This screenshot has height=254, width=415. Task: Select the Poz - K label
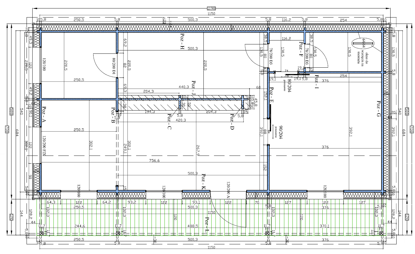pyautogui.click(x=204, y=183)
